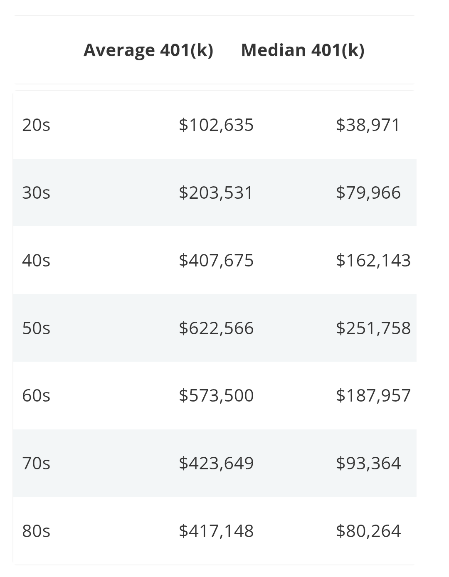Click the $162,143 median value

[373, 261]
